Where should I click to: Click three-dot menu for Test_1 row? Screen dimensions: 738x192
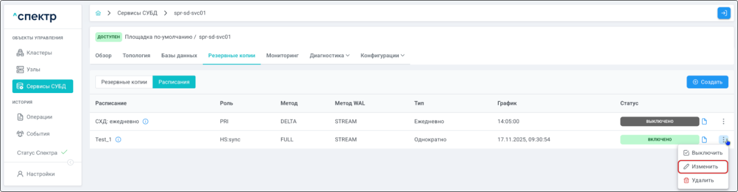pyautogui.click(x=723, y=139)
